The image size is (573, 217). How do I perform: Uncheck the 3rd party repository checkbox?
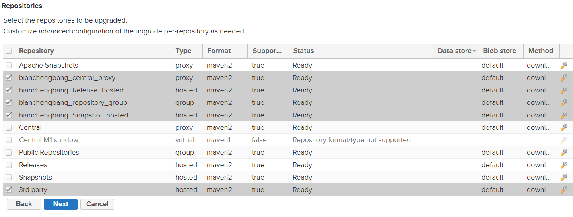click(x=8, y=190)
